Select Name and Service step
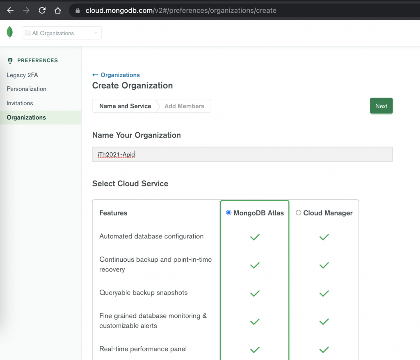Image resolution: width=420 pixels, height=360 pixels. click(125, 106)
